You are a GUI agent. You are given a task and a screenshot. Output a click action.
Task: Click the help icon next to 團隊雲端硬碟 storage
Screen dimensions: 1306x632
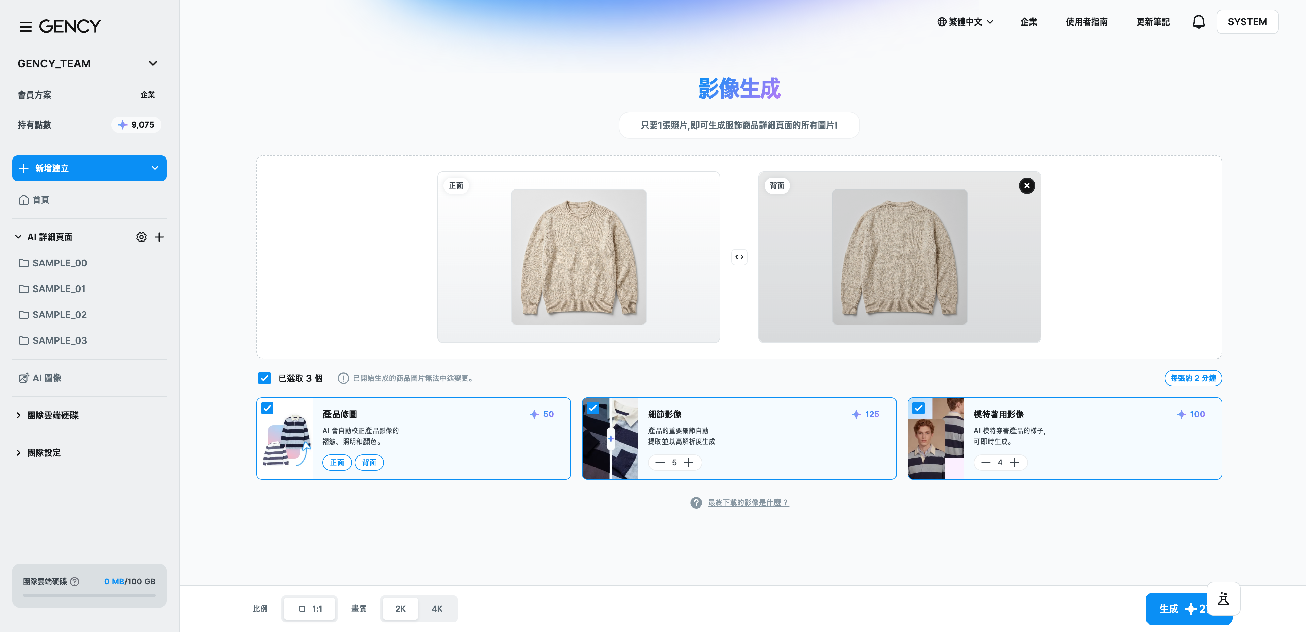tap(74, 581)
